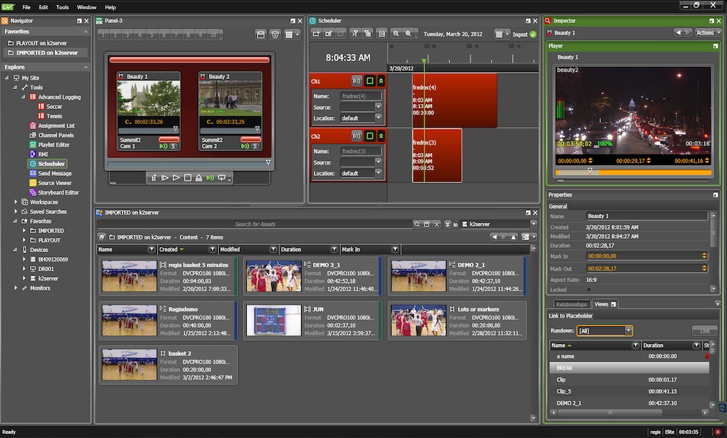The image size is (727, 438).
Task: Open the Window menu
Action: pyautogui.click(x=87, y=7)
